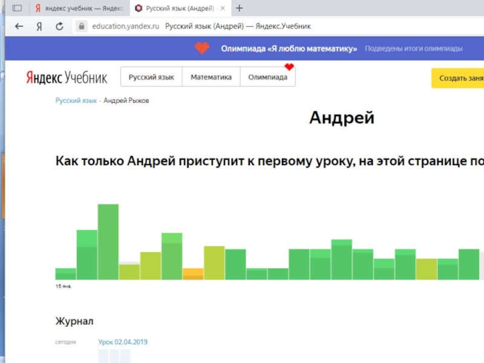This screenshot has width=484, height=363.
Task: Click the address bar education.yandex.ru
Action: (x=125, y=26)
